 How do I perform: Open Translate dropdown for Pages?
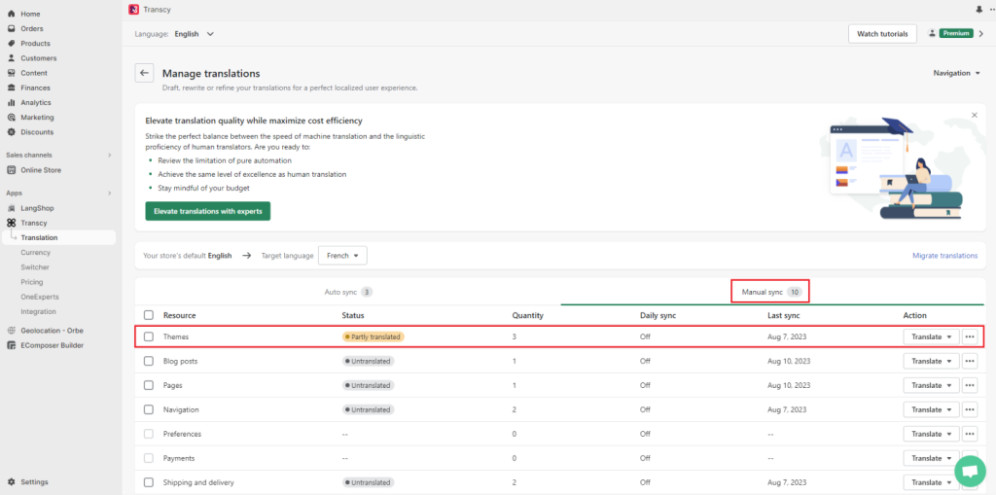coord(931,385)
